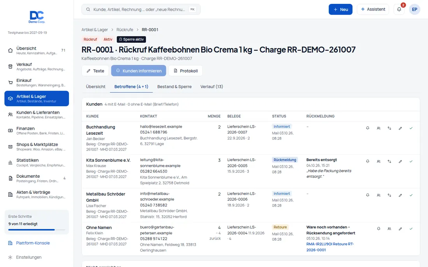The width and height of the screenshot is (428, 267).
Task: Click people icon in Ohne Namen row
Action: click(389, 229)
